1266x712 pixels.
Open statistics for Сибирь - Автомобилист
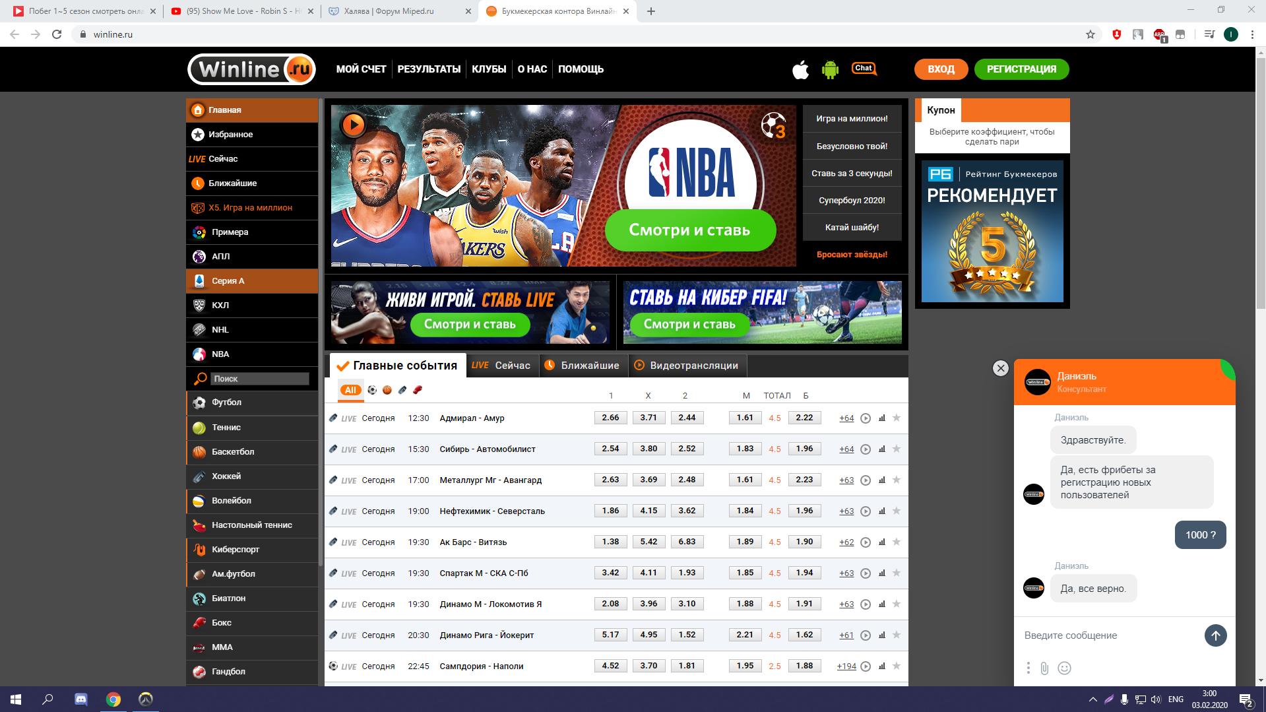882,449
